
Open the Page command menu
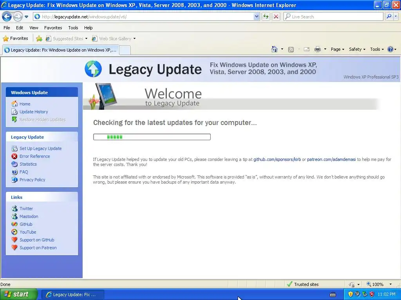click(x=337, y=49)
